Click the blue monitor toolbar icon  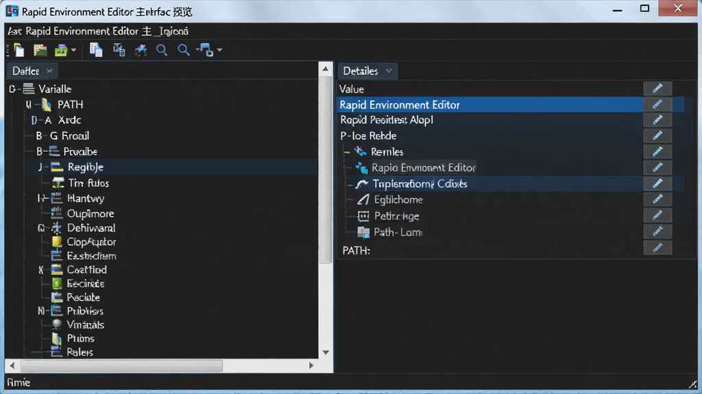tap(206, 50)
